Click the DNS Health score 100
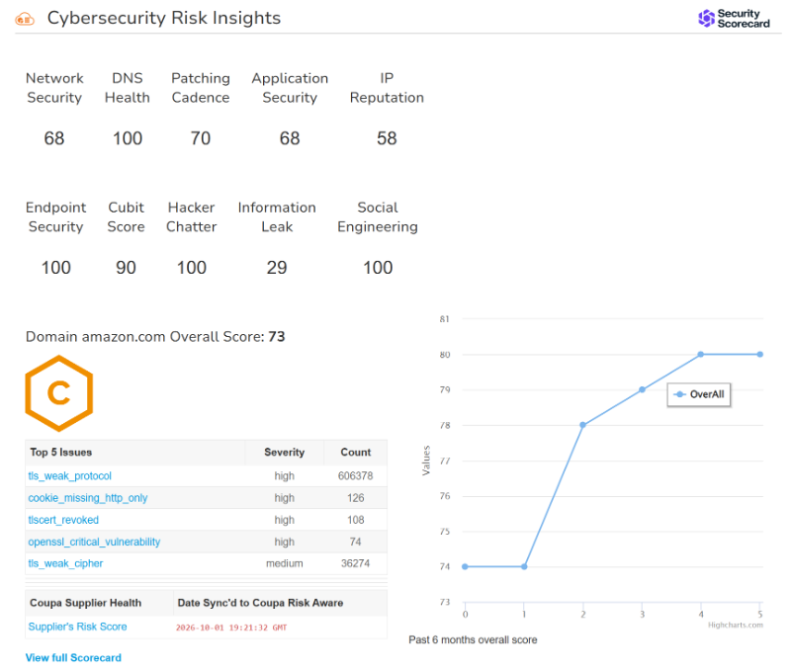791x672 pixels. [128, 138]
